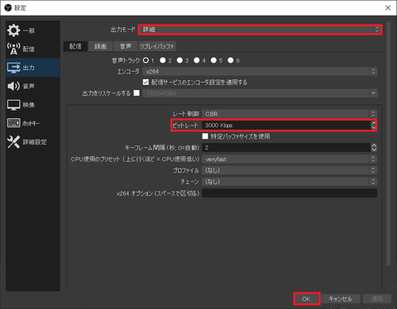Screen dimensions: 397x309
Task: Enable the 出力をリスケールする checkbox
Action: coord(136,93)
